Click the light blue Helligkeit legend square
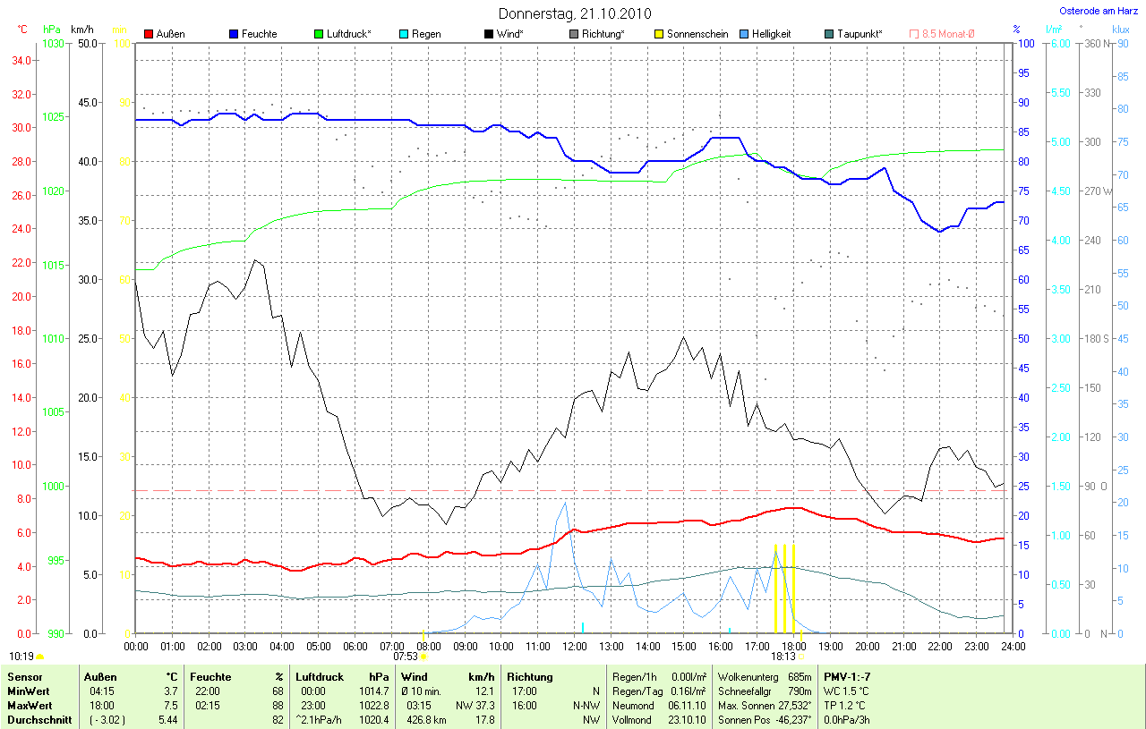 pos(745,34)
